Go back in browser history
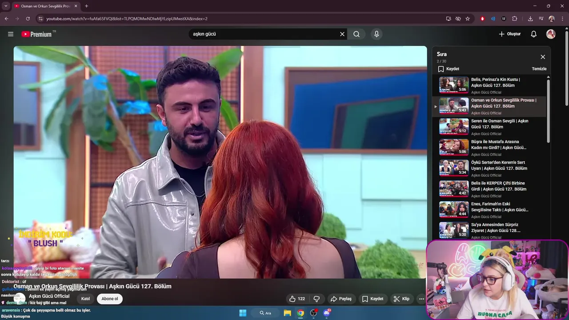The height and width of the screenshot is (320, 569). pyautogui.click(x=6, y=19)
